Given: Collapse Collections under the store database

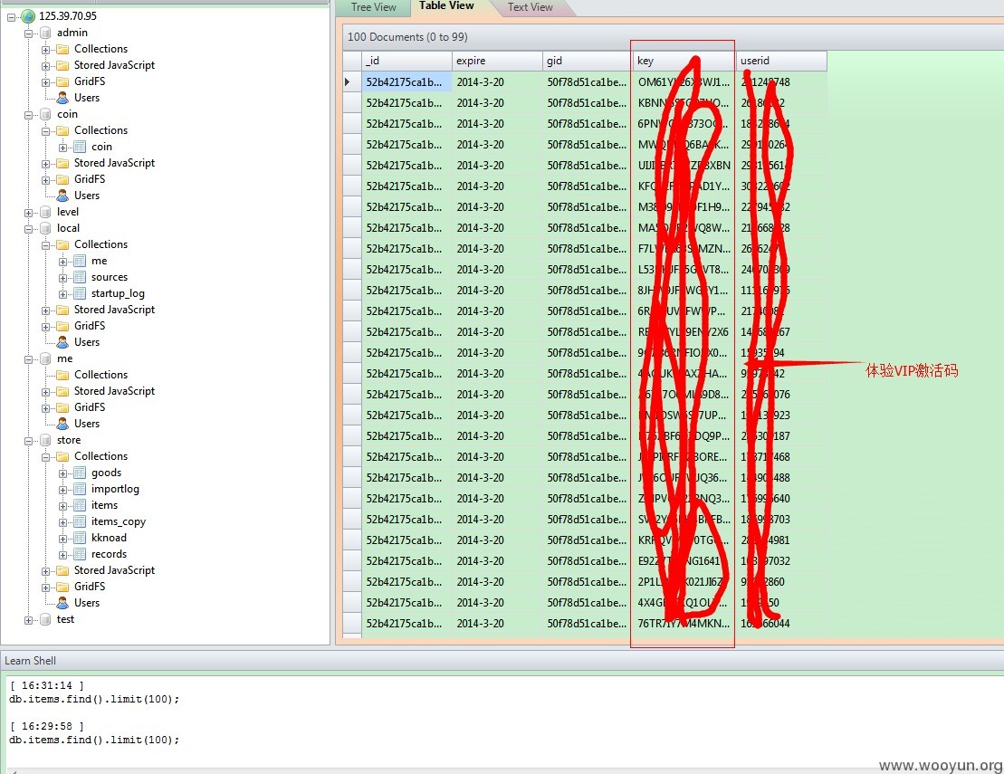Looking at the screenshot, I should pyautogui.click(x=45, y=457).
